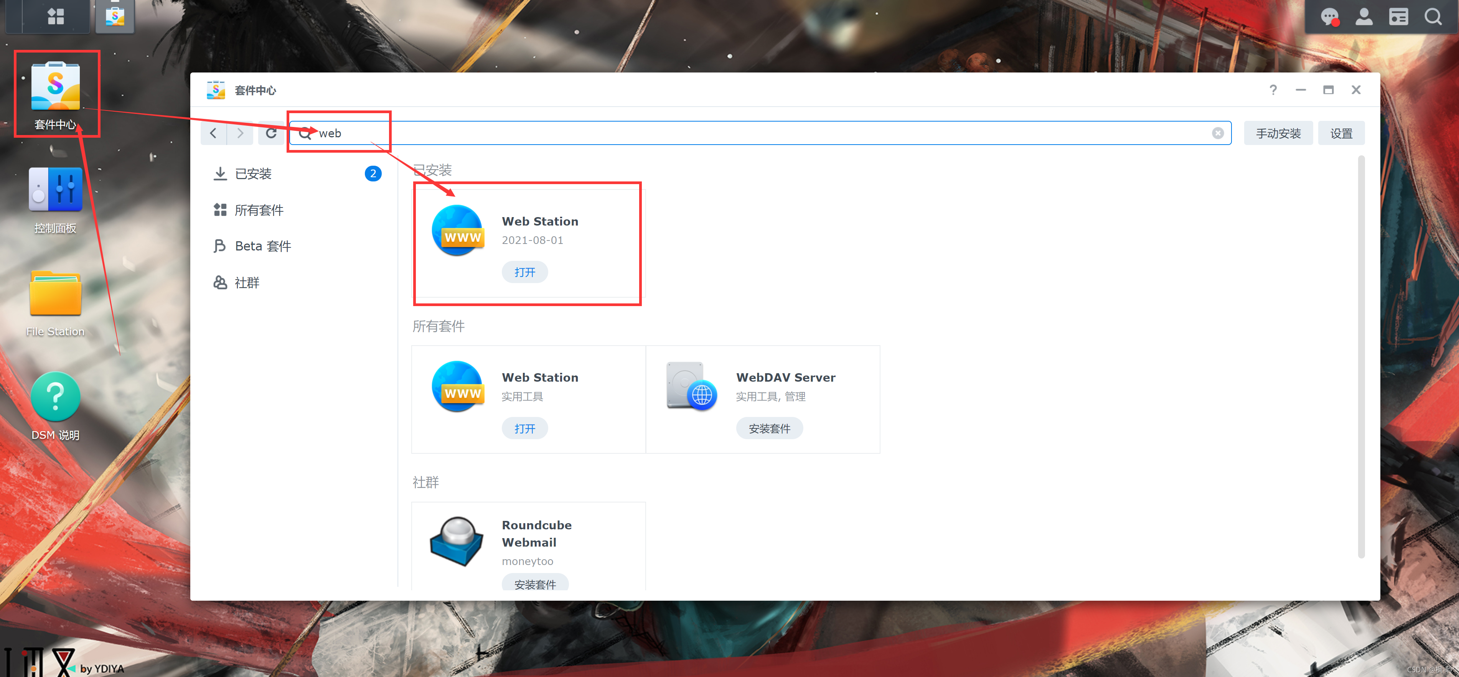Viewport: 1459px width, 677px height.
Task: Launch File Station from the desktop
Action: pyautogui.click(x=56, y=305)
